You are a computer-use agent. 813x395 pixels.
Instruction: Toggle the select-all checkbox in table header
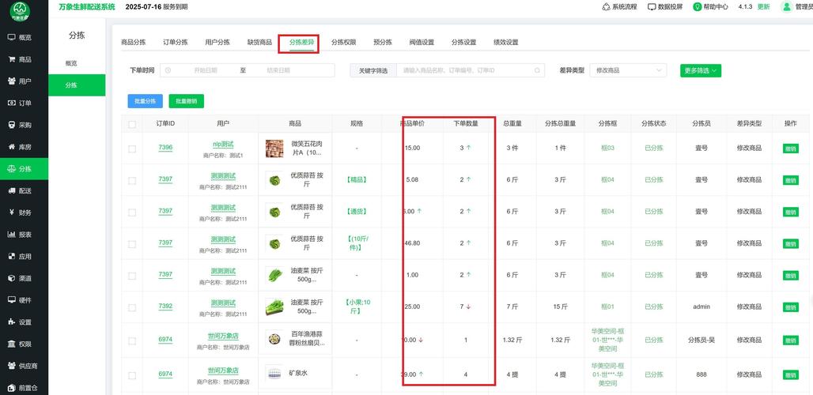[132, 124]
